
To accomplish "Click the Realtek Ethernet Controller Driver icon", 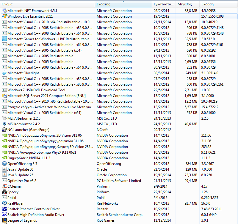I will point(4,209).
